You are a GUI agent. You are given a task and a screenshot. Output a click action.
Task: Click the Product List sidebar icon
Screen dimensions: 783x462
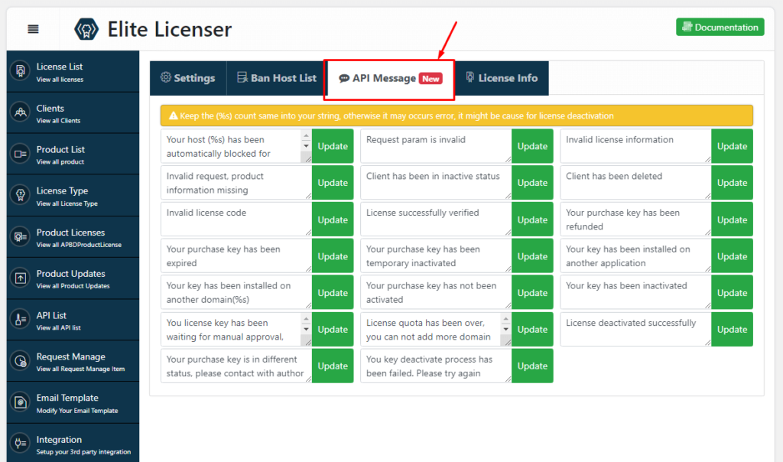[21, 154]
